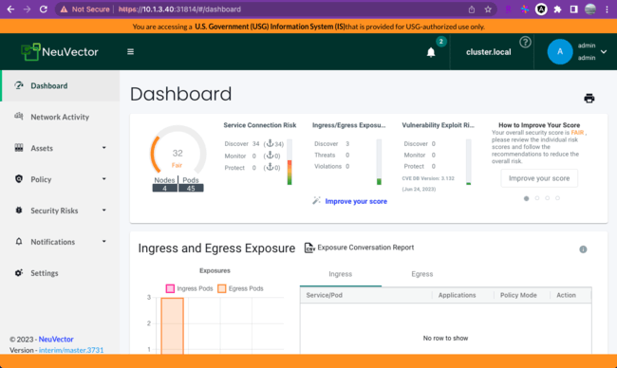Click the Improve your score button
617x368 pixels.
point(539,178)
